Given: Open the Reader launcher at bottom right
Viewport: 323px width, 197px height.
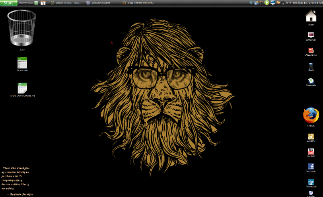Looking at the screenshot, I should (311, 193).
